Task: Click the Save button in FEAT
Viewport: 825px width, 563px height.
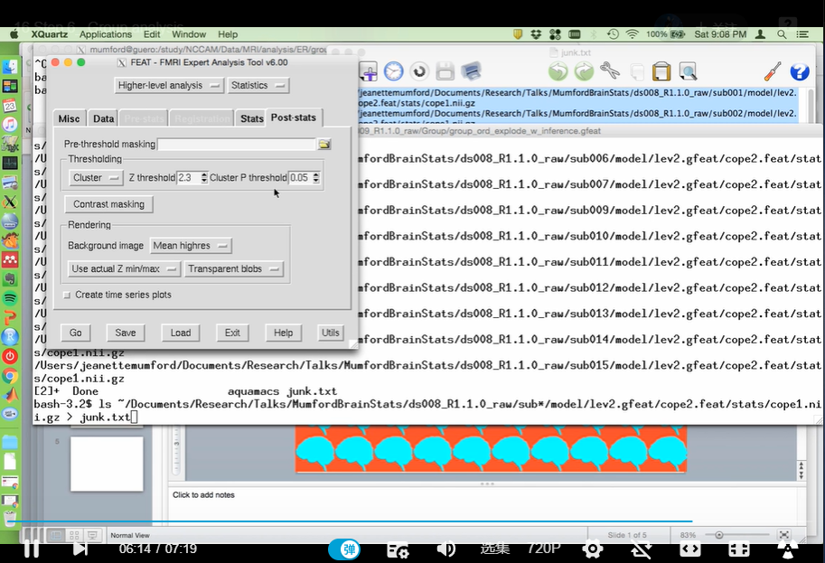Action: pos(126,333)
